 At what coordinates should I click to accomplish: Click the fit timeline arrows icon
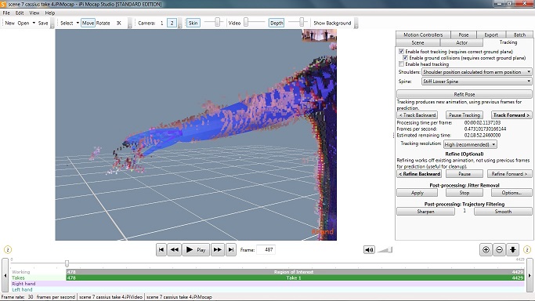[512, 250]
